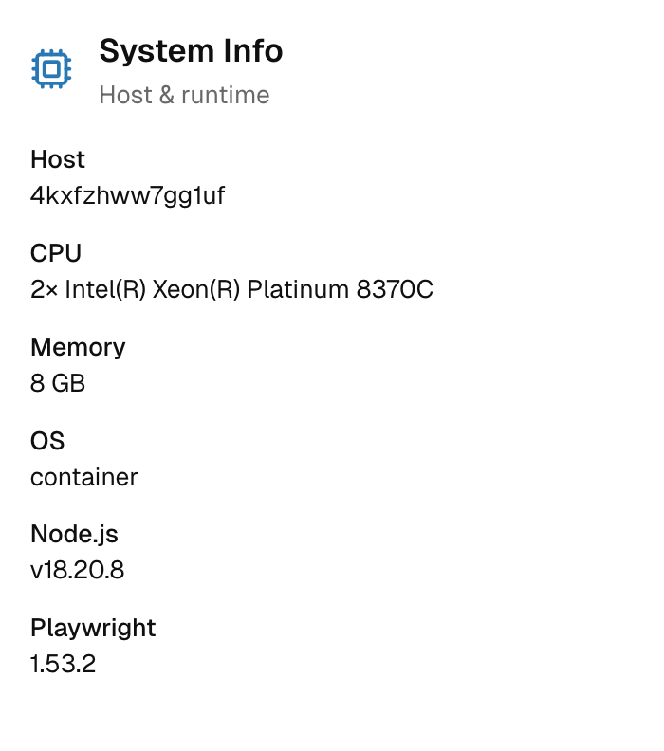Click the Memory label

(x=78, y=347)
